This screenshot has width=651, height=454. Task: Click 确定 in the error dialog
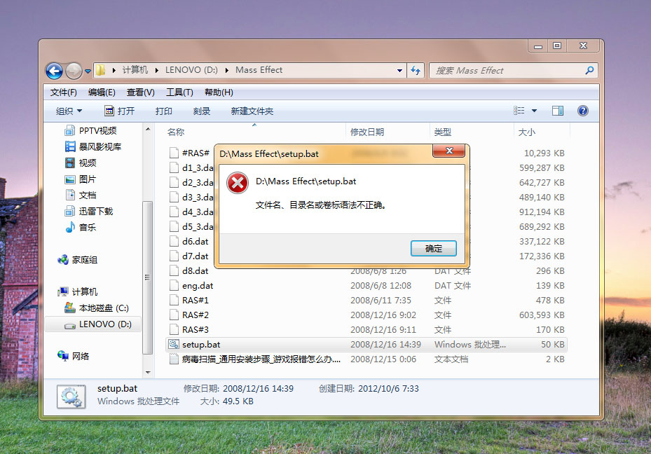tap(434, 248)
